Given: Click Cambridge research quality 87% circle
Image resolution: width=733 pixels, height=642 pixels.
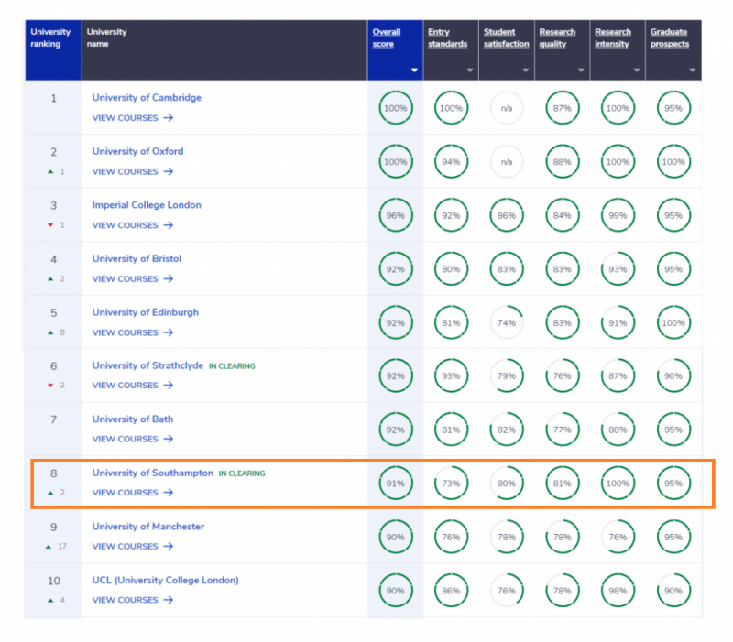Looking at the screenshot, I should click(x=563, y=108).
